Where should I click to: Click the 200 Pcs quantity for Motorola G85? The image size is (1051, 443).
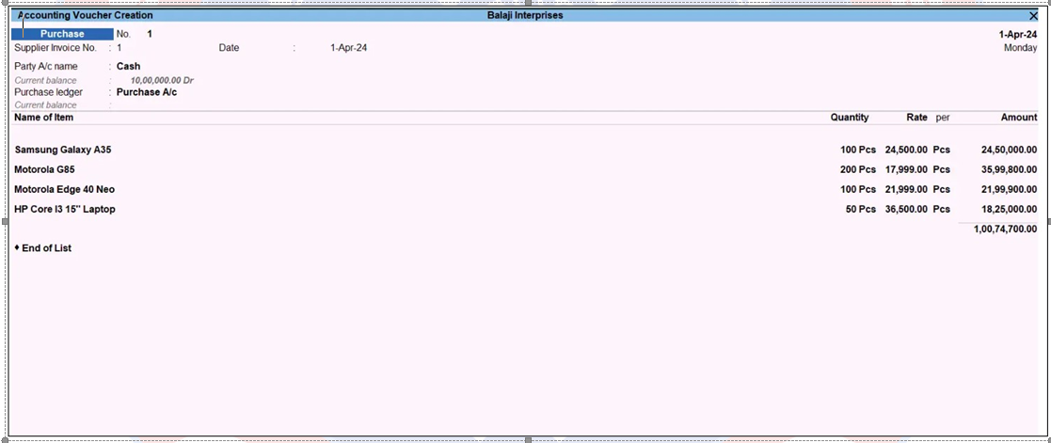click(858, 169)
